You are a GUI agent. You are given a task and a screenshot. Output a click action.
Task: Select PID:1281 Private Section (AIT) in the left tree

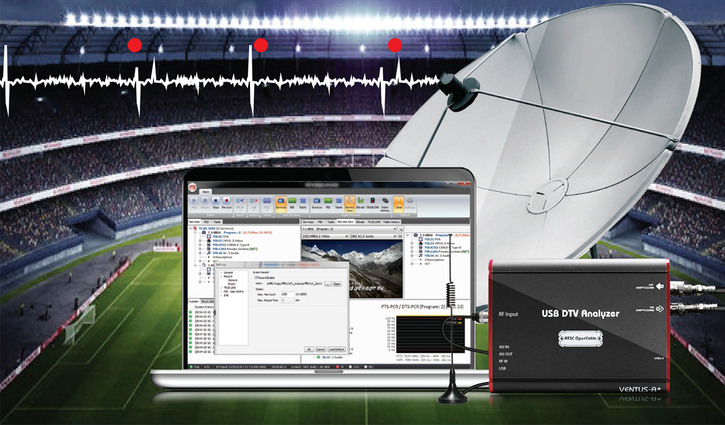[235, 249]
